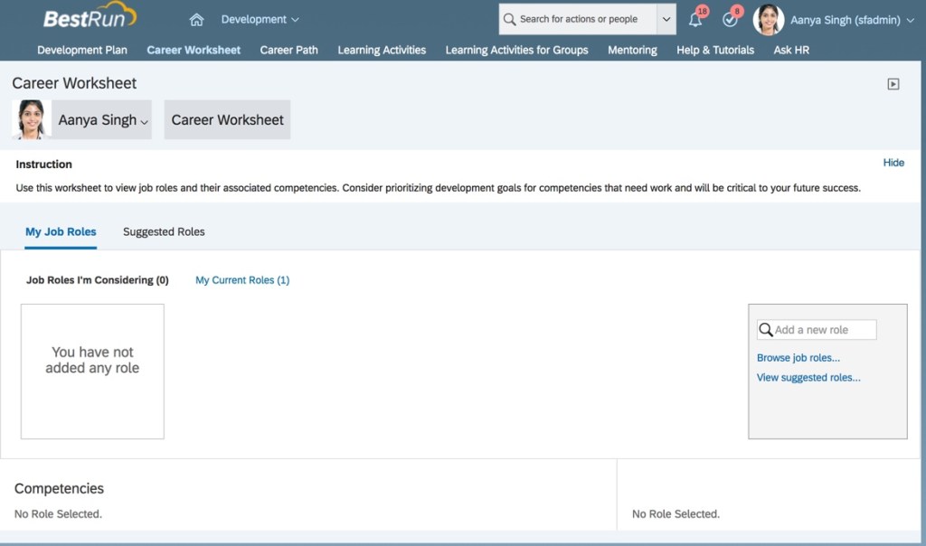
Task: Open the Career Path menu item
Action: pyautogui.click(x=288, y=50)
